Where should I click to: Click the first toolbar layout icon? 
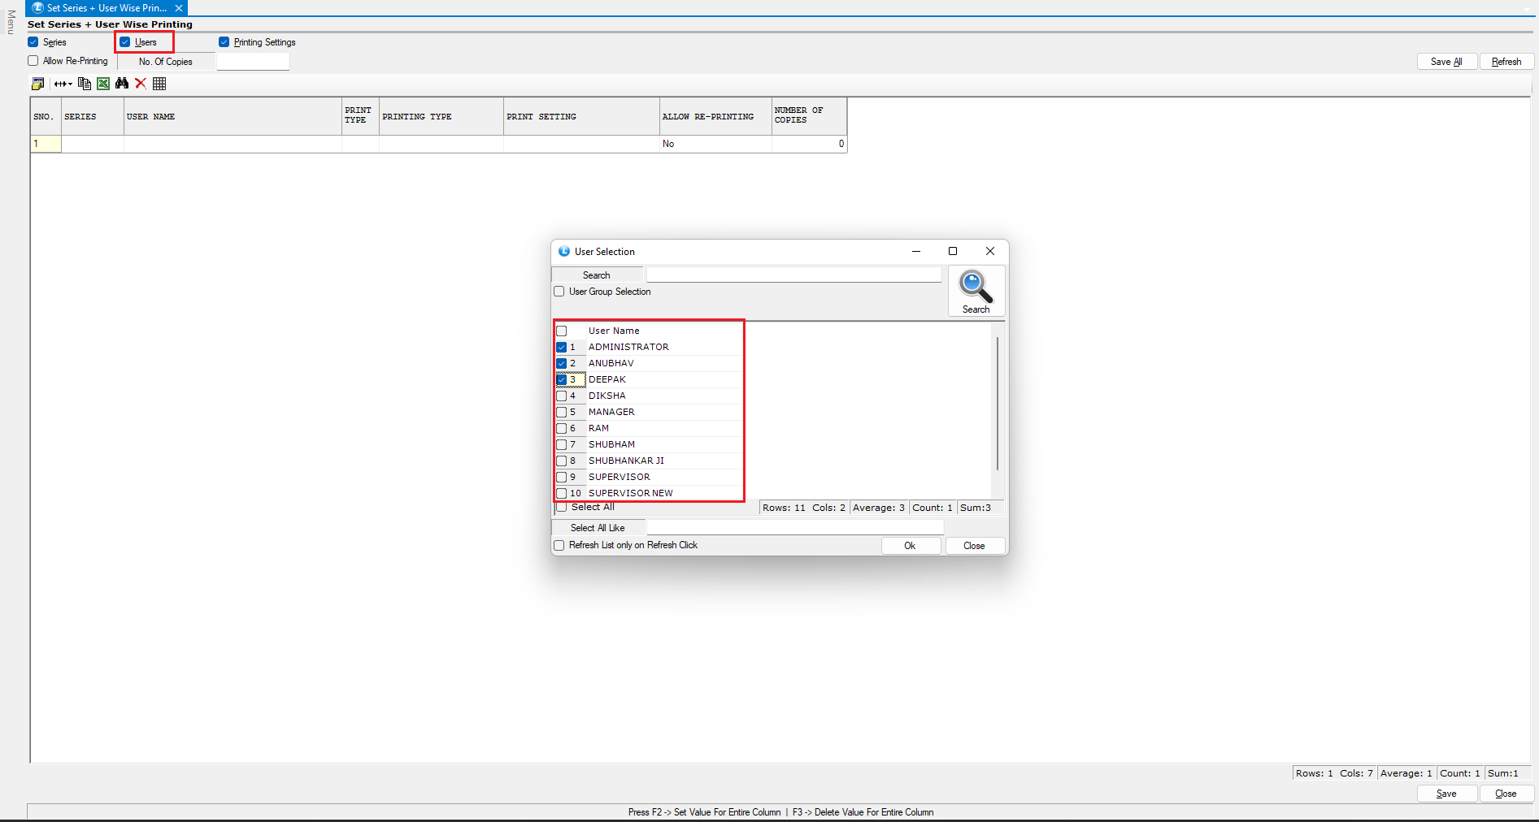37,84
